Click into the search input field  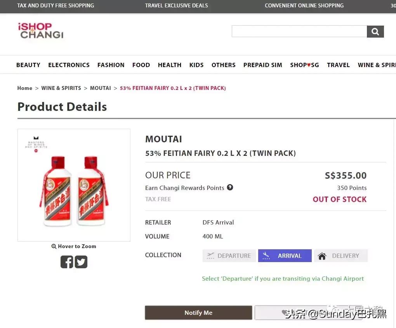pos(299,31)
